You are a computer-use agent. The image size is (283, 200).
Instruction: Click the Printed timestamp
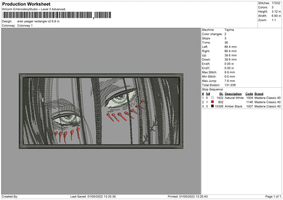(188, 196)
